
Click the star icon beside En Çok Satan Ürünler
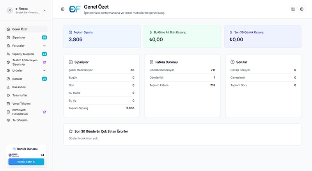(71, 131)
